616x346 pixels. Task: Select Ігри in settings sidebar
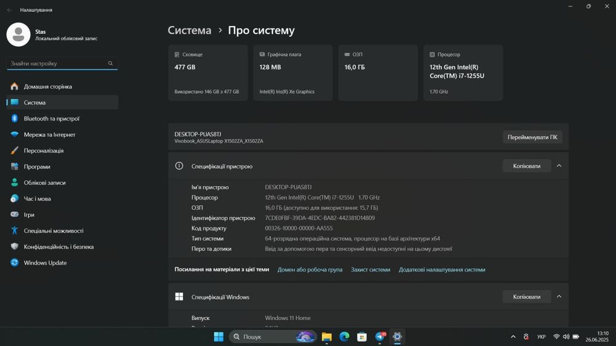[62, 214]
